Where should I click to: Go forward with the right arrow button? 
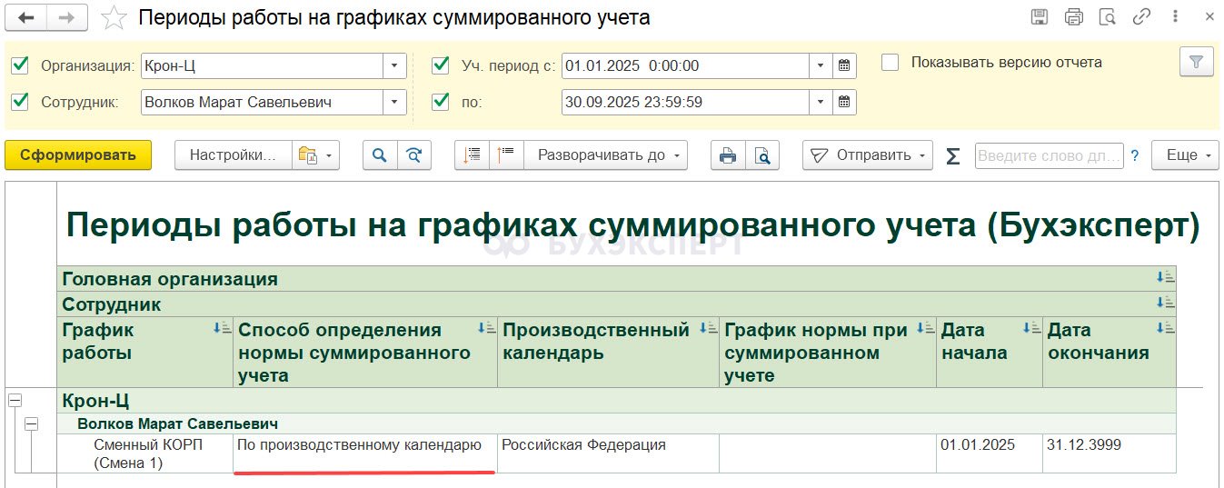tap(65, 17)
